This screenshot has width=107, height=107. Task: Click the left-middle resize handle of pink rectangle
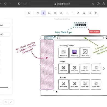click(x=40, y=65)
